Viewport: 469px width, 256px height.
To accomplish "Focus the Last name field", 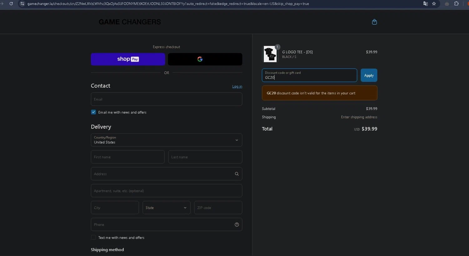I will click(x=205, y=157).
